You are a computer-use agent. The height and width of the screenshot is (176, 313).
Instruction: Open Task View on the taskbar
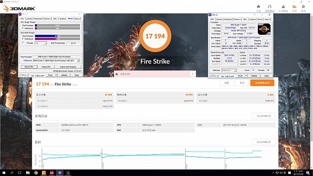(20, 173)
